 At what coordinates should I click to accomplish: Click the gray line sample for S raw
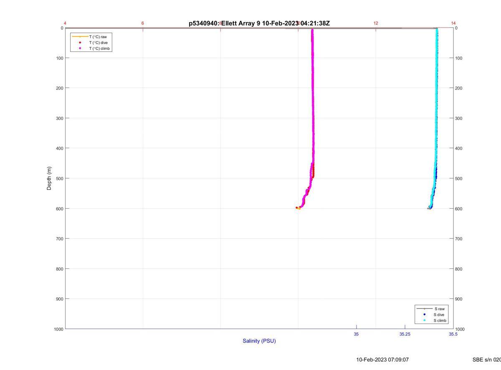[x=424, y=309]
